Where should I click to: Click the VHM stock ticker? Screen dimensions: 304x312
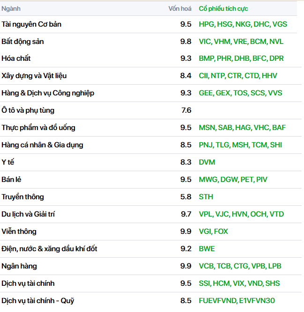coord(222,42)
